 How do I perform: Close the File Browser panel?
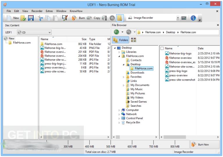click(x=218, y=25)
